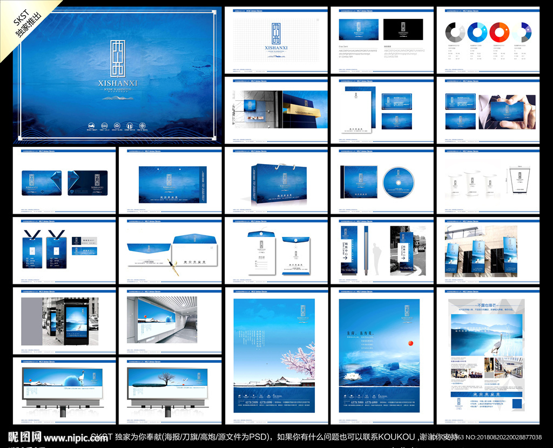Open the building signage photo page
This screenshot has height=448, width=553.
[276, 110]
